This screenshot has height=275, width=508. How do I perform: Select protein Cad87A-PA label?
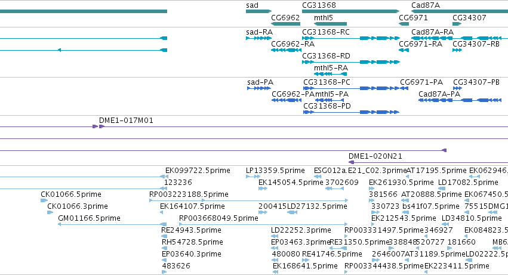tap(439, 94)
